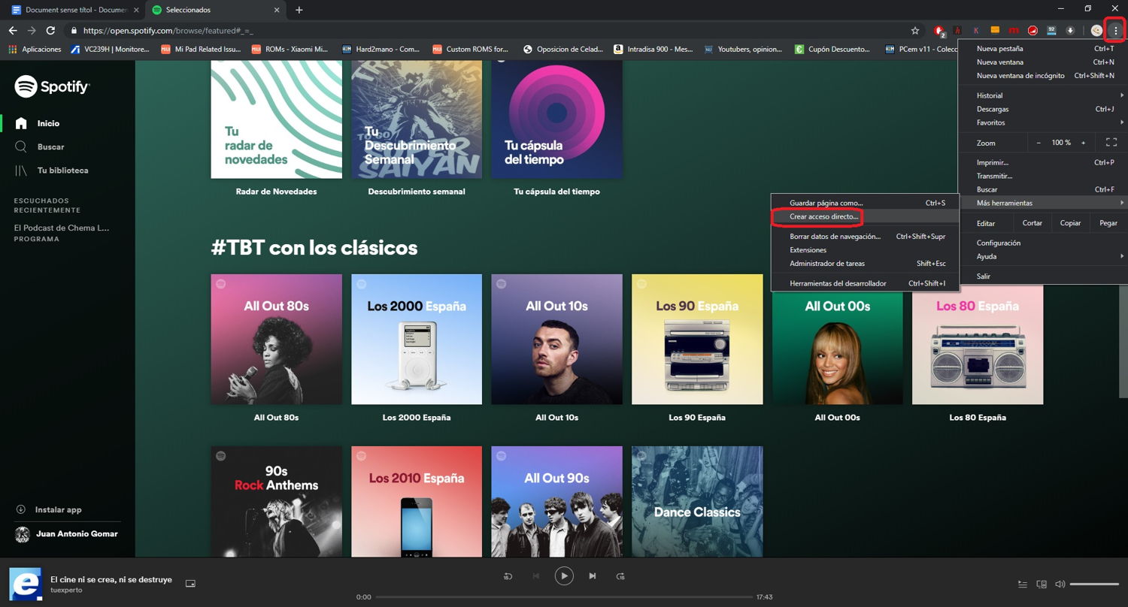
Task: Open Chrome profile avatar
Action: point(1097,31)
